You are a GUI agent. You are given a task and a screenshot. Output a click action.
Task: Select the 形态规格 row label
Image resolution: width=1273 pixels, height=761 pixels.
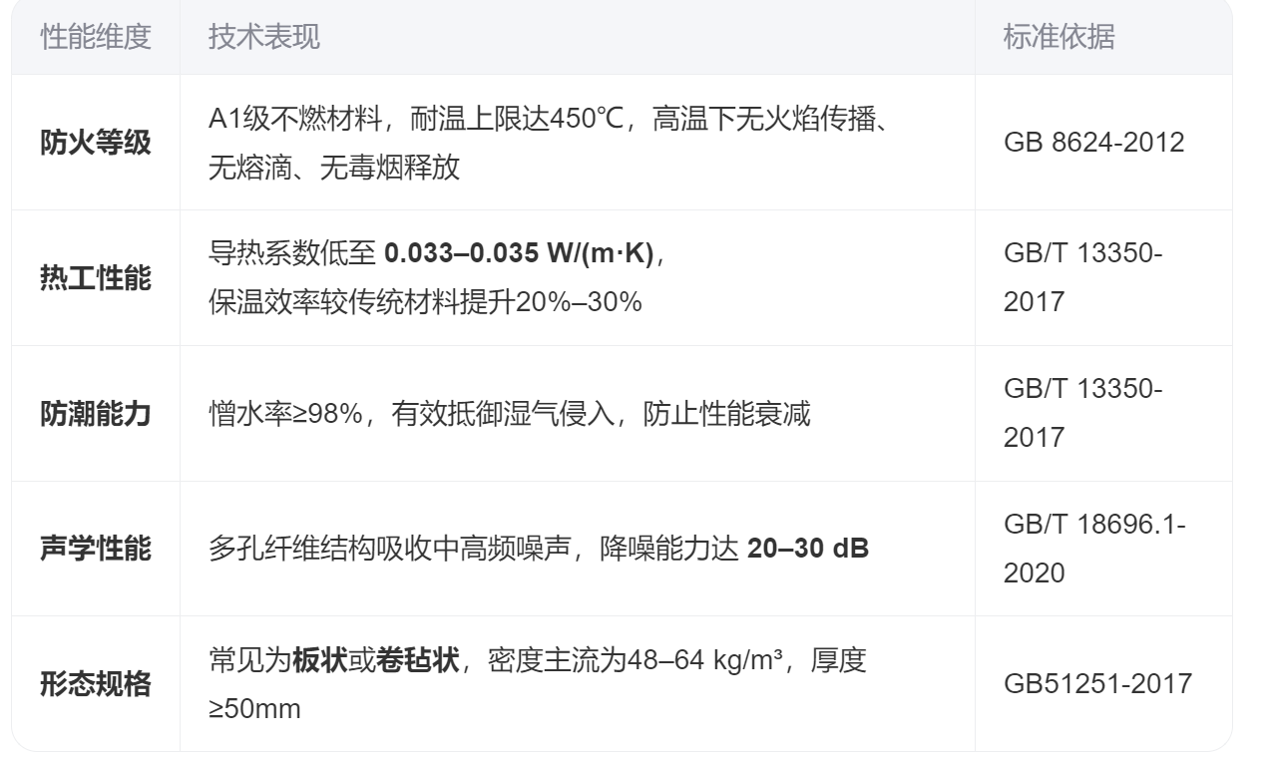(96, 684)
